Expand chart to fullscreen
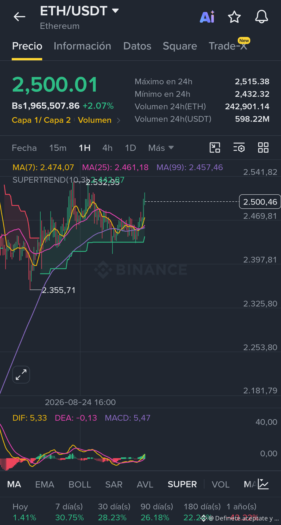Screen dimensions: 281x525 click(x=21, y=375)
